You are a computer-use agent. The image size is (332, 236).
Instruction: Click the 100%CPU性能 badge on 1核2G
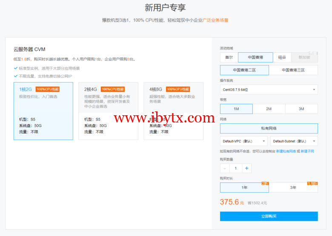tap(48, 89)
